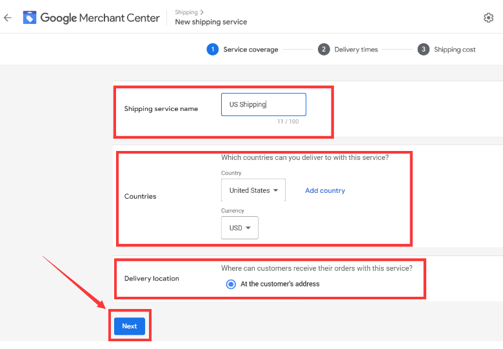Click the Google Merchant Center logo icon
503x349 pixels.
click(30, 17)
